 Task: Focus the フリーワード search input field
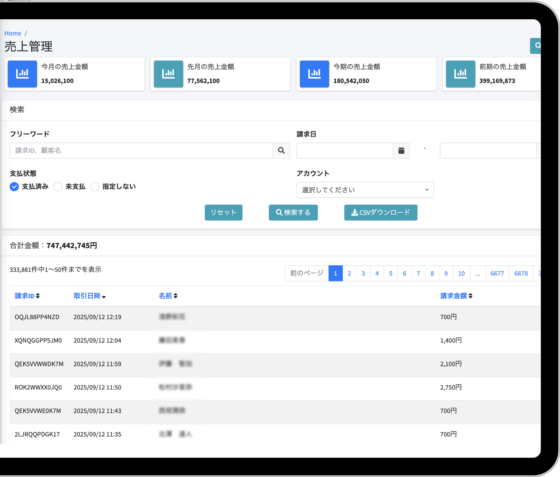pos(141,151)
